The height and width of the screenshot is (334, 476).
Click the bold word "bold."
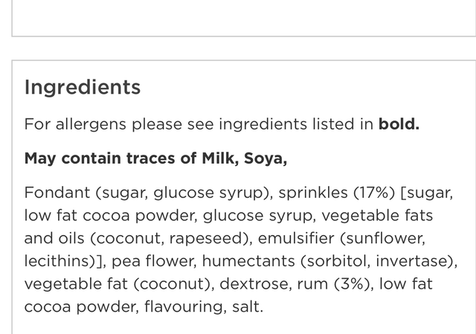399,124
